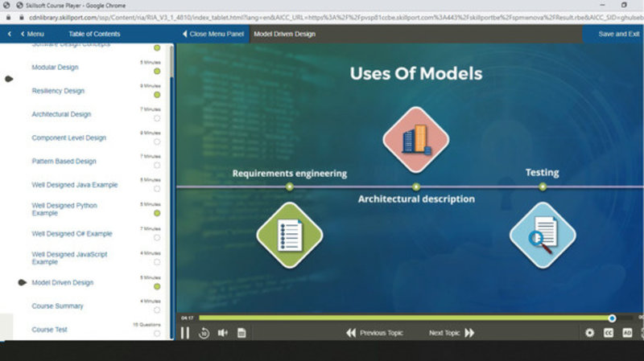The image size is (644, 361).
Task: Click status circle for Component Level Design
Action: click(x=157, y=142)
